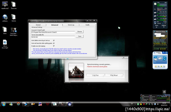Click the taskbar icon with red clock
Image resolution: width=171 pixels, height=112 pixels.
point(40,104)
